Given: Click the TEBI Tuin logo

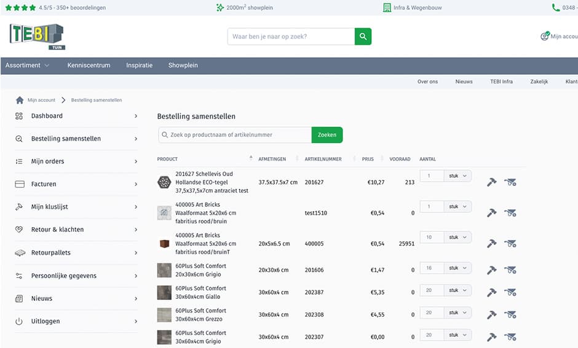Looking at the screenshot, I should [37, 36].
